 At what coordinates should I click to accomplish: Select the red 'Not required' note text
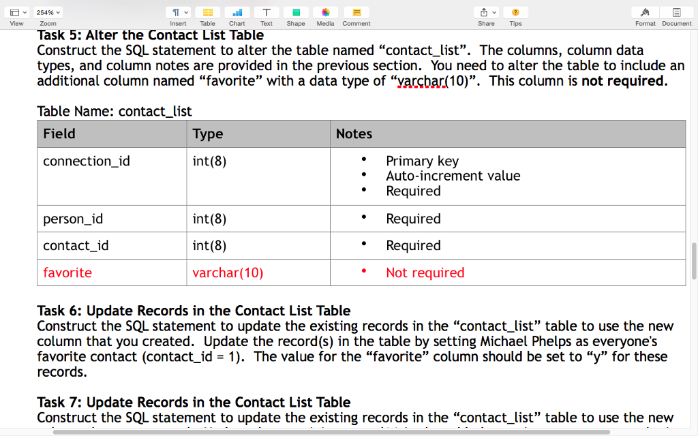point(425,272)
